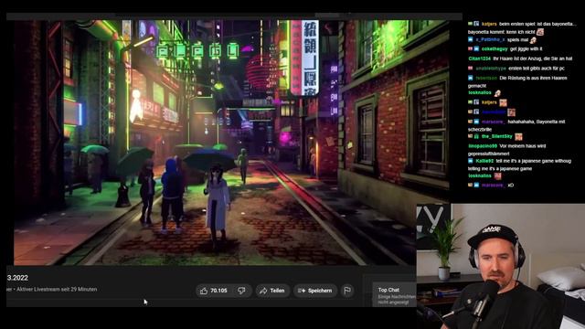Open the Top Chat dropdown

388,290
